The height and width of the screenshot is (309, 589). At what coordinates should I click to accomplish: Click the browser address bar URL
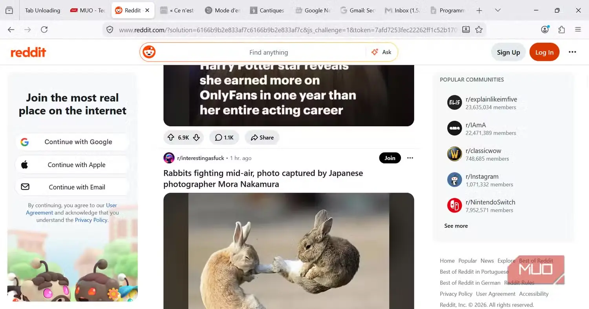pos(288,29)
